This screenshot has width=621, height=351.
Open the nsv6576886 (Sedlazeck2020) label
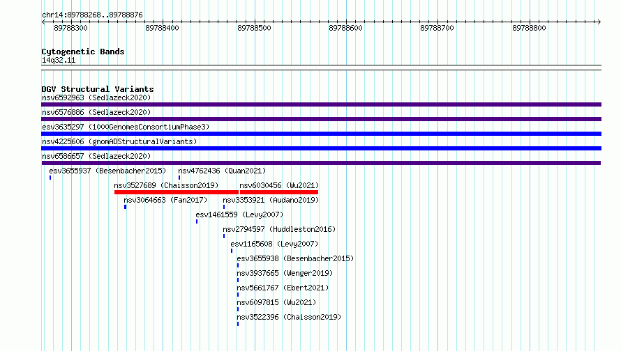[96, 112]
